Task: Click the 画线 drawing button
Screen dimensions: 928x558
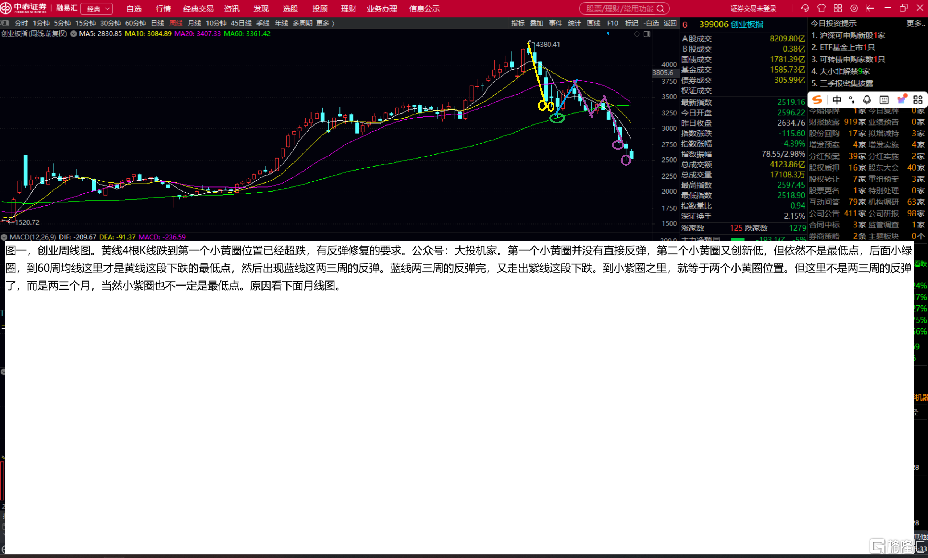Action: 594,23
